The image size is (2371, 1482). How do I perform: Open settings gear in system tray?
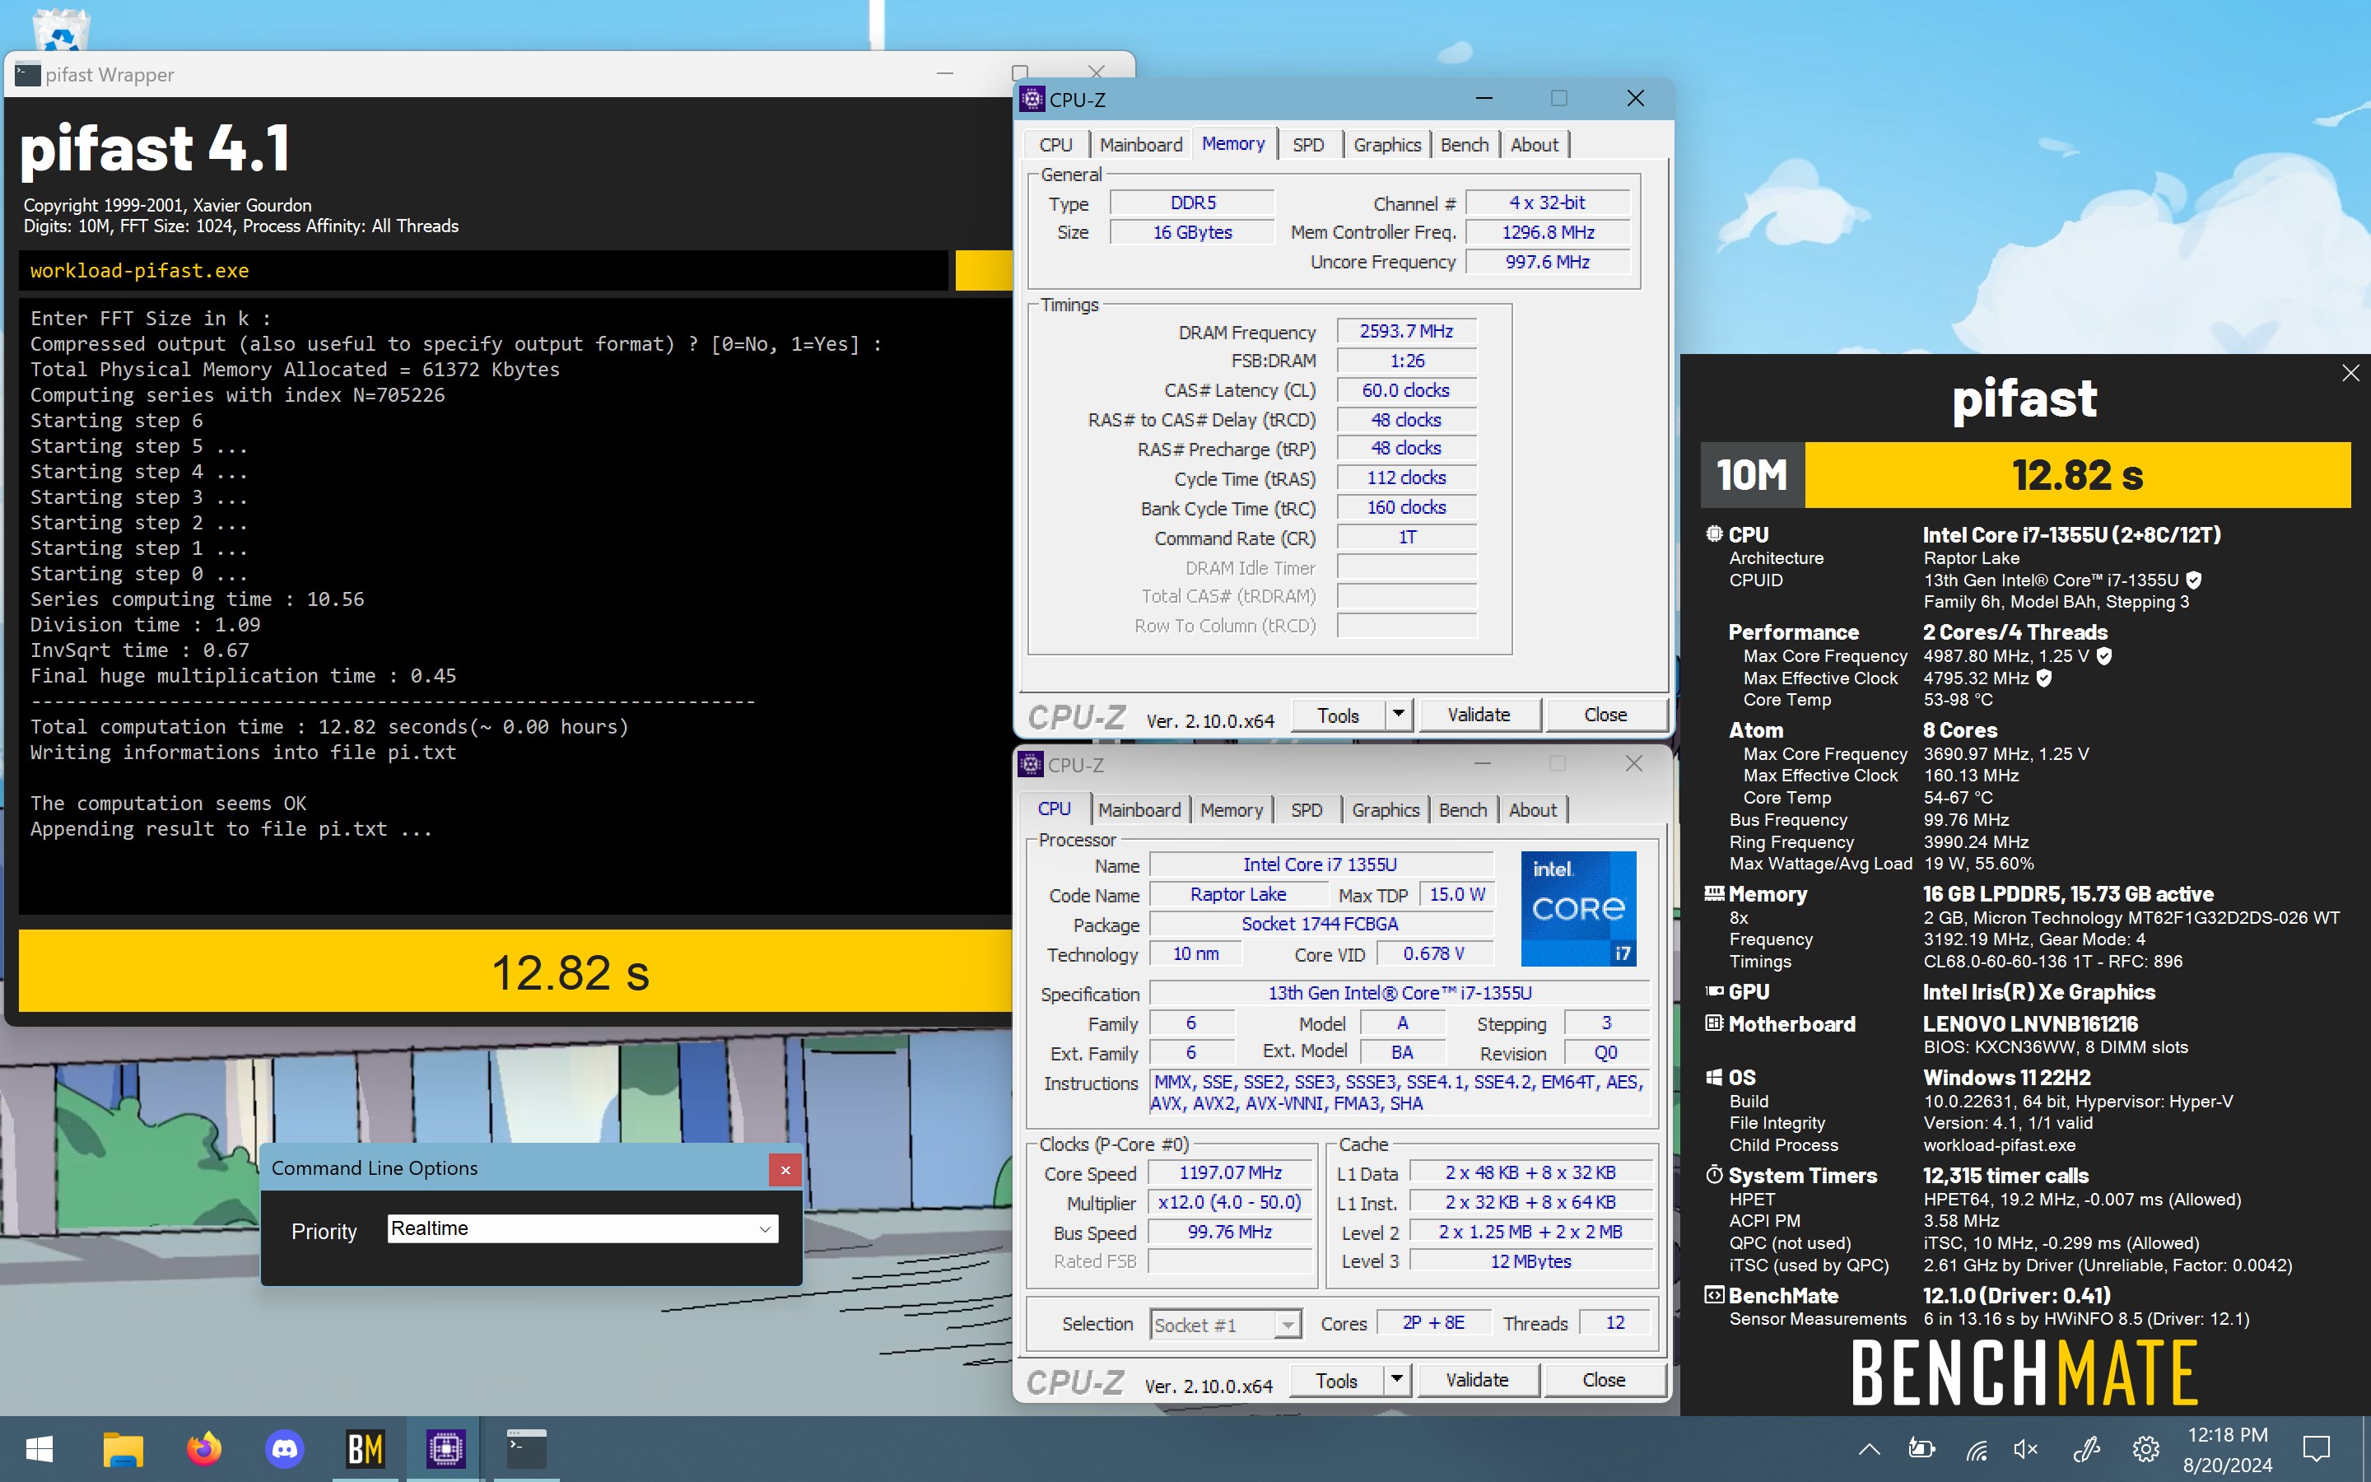pos(2145,1449)
